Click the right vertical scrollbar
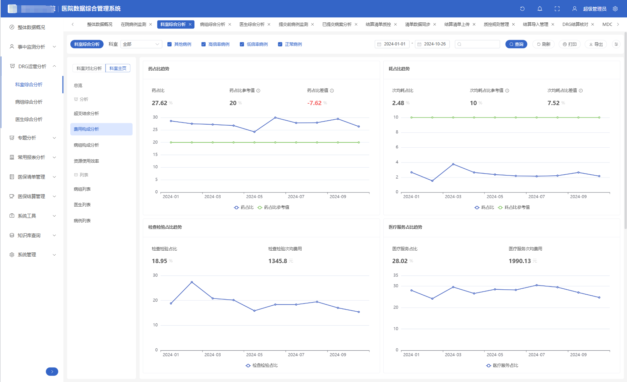Screen dimensions: 627x382 [x=626, y=130]
